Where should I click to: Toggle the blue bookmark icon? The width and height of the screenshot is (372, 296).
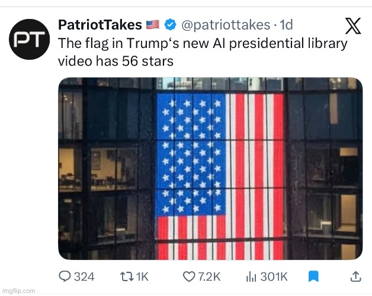pos(313,277)
